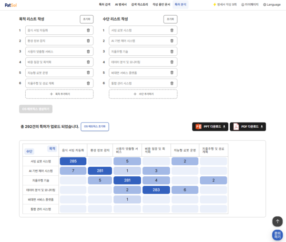Image resolution: width=286 pixels, height=242 pixels.
Task: Add a new means with 수단 추가하기
Action: pos(143,94)
